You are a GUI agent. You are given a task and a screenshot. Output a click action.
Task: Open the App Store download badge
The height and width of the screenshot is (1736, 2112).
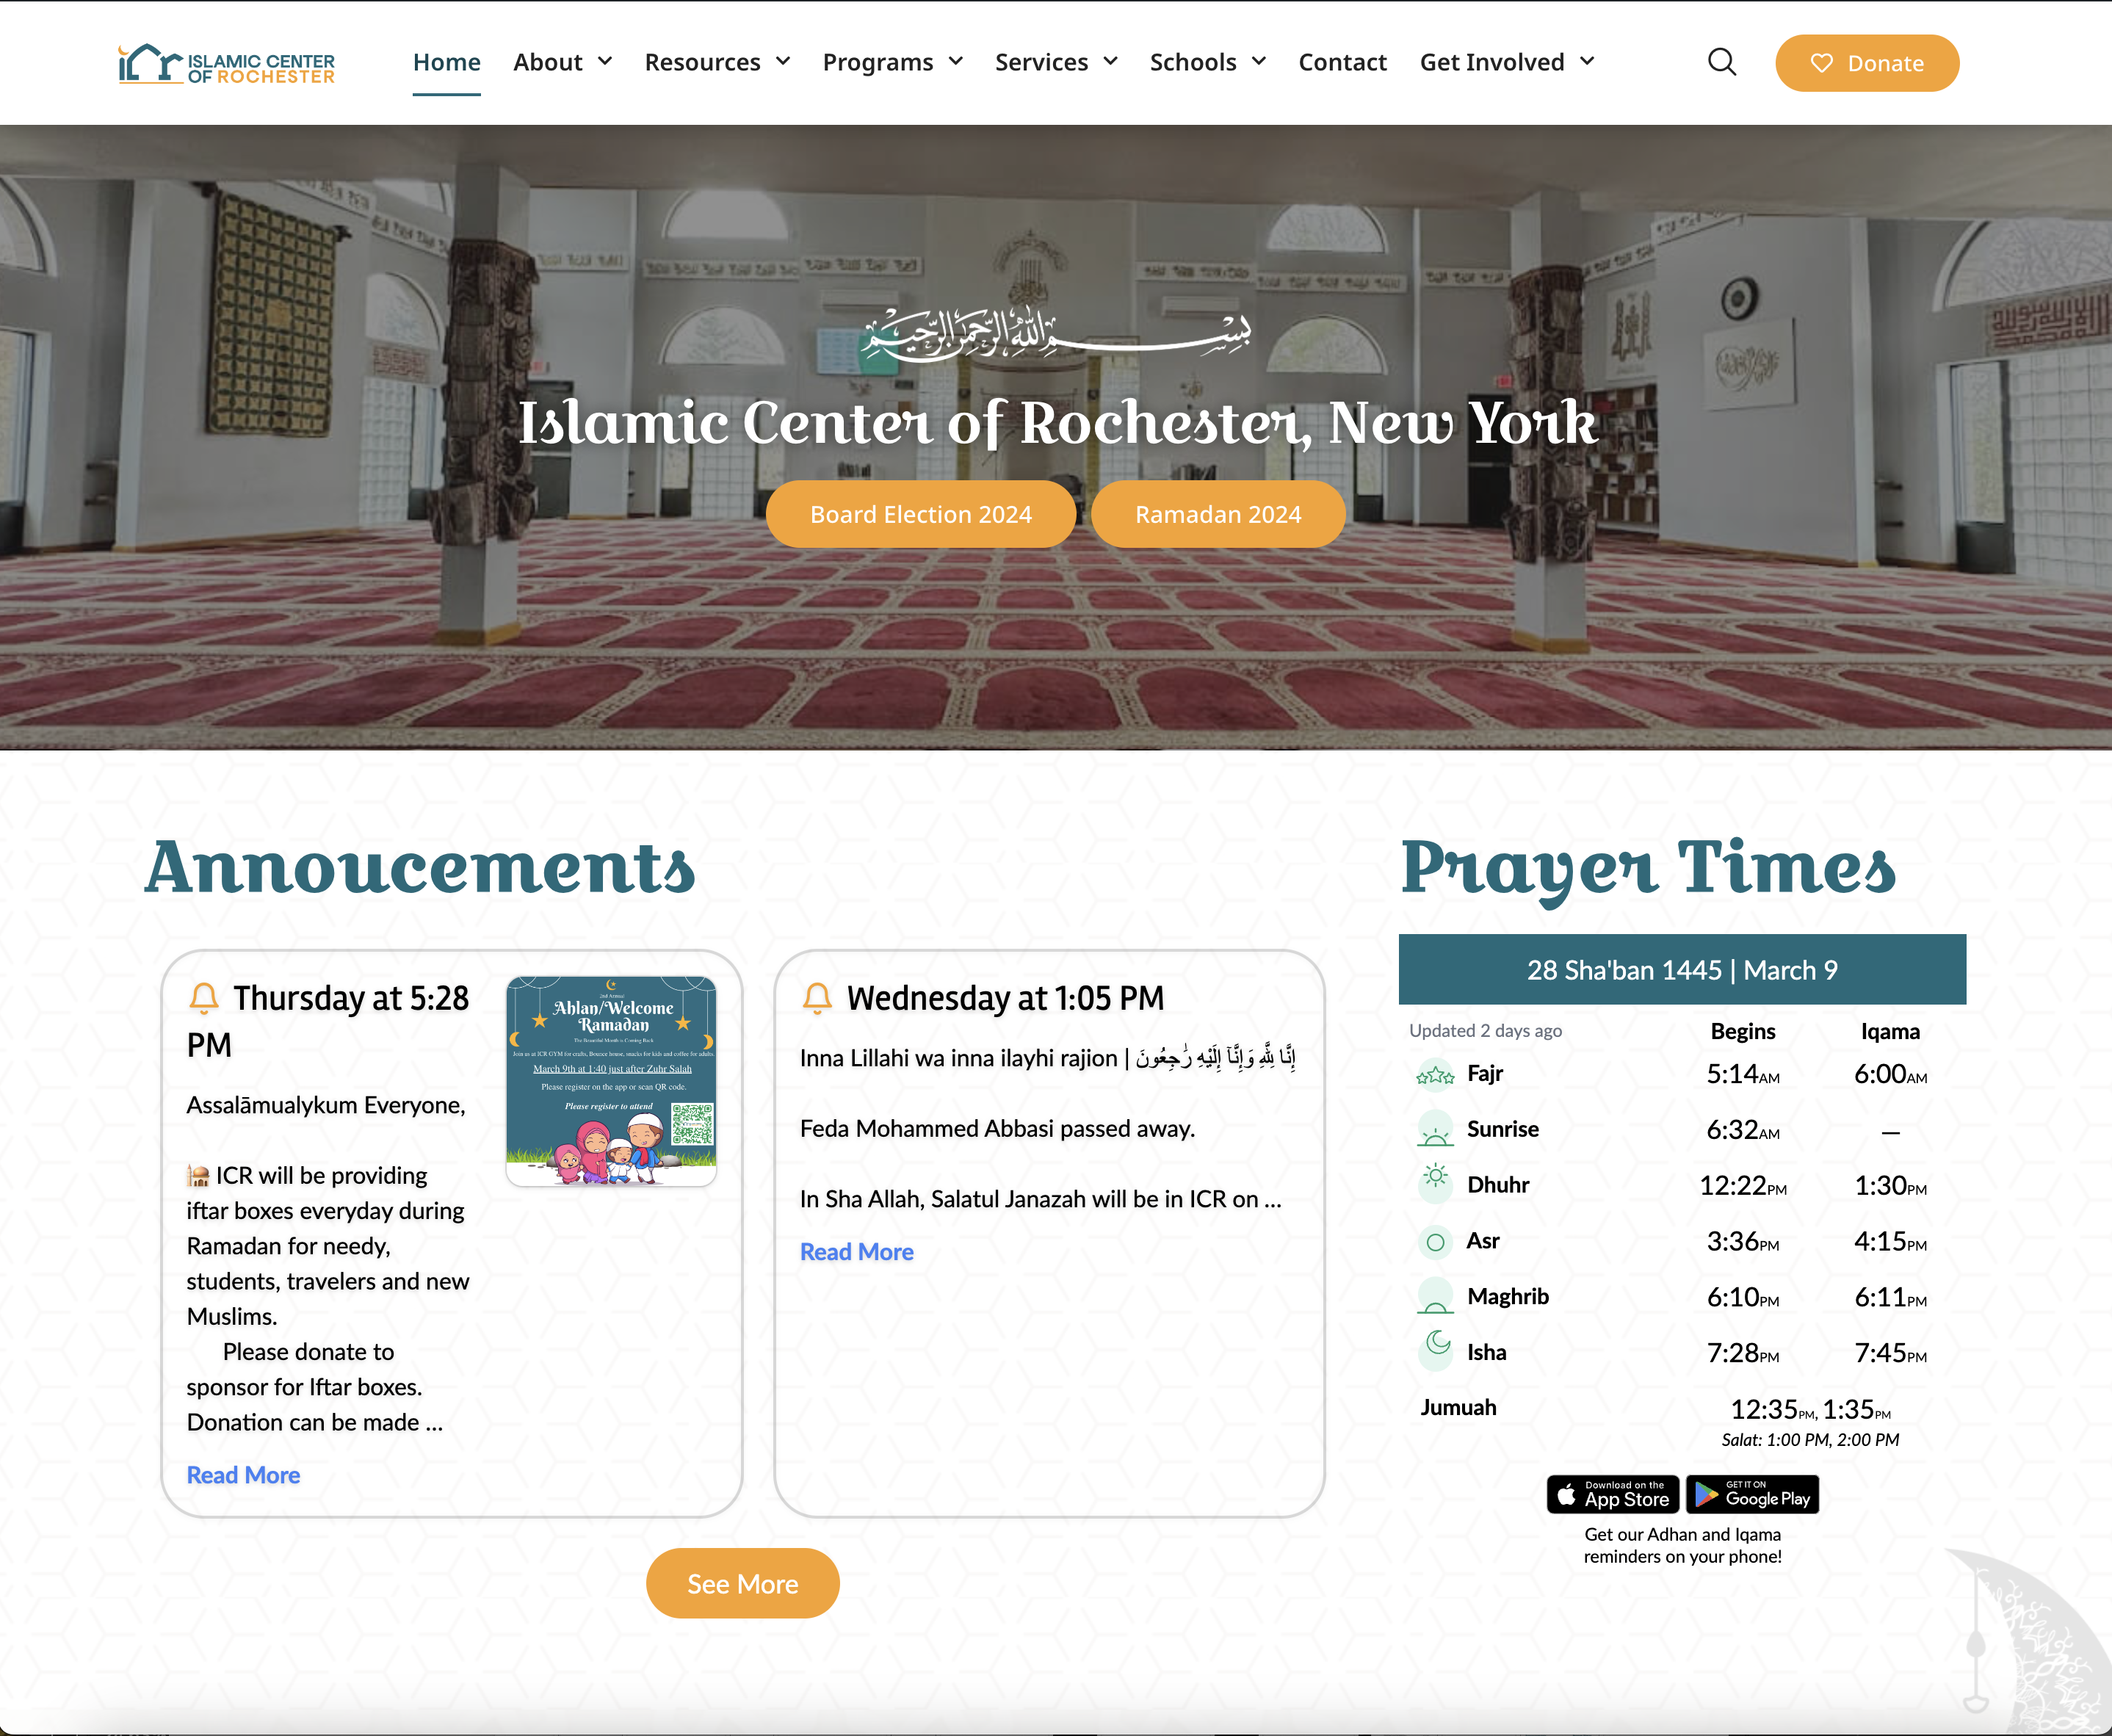point(1612,1494)
